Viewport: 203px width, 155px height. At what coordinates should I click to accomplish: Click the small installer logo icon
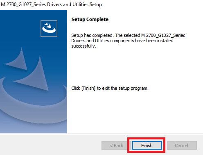[49, 29]
